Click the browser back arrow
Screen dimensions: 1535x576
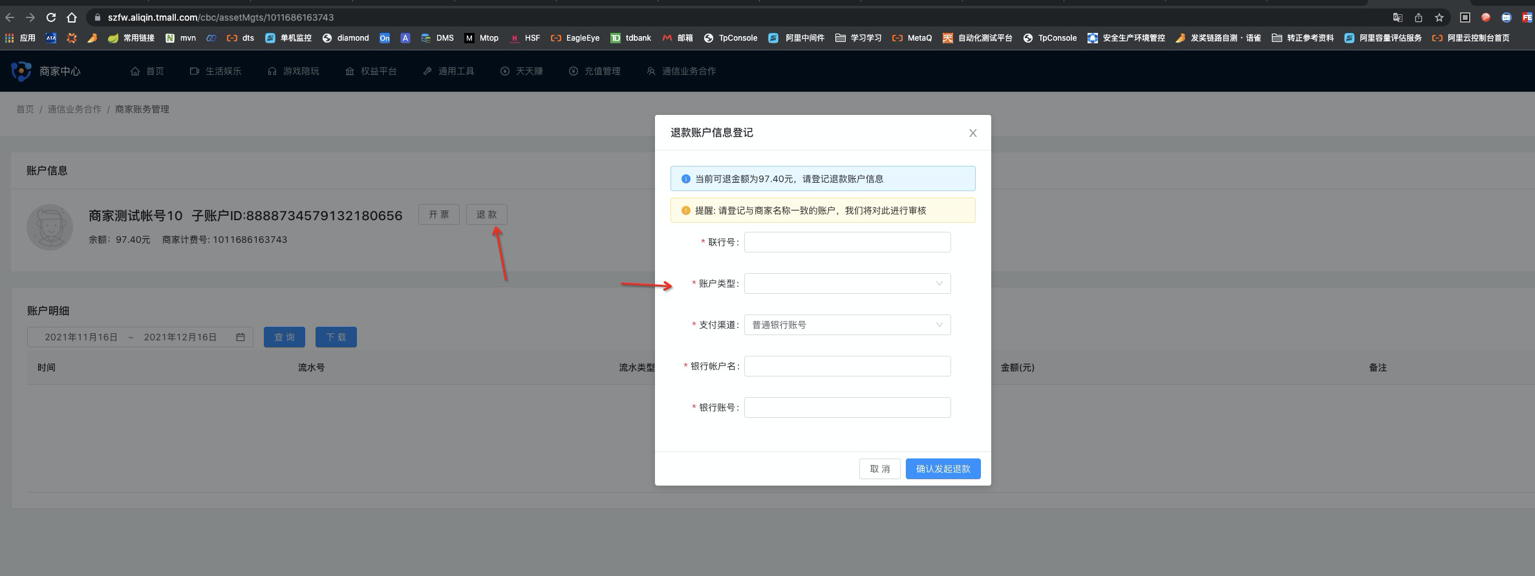coord(10,17)
